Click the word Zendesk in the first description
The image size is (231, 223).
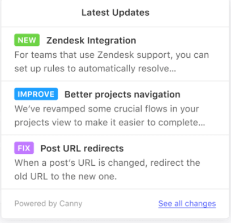(x=115, y=55)
